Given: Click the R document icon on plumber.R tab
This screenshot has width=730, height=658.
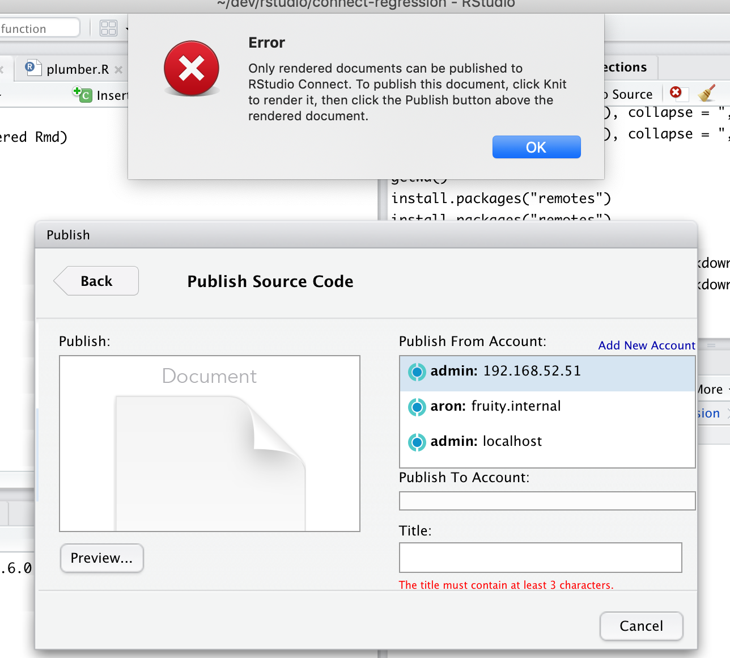Looking at the screenshot, I should click(x=33, y=68).
